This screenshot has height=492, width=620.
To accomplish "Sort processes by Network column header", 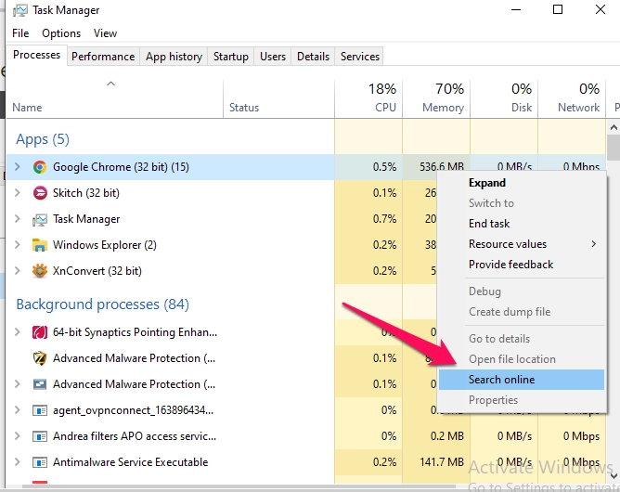I will pos(572,99).
